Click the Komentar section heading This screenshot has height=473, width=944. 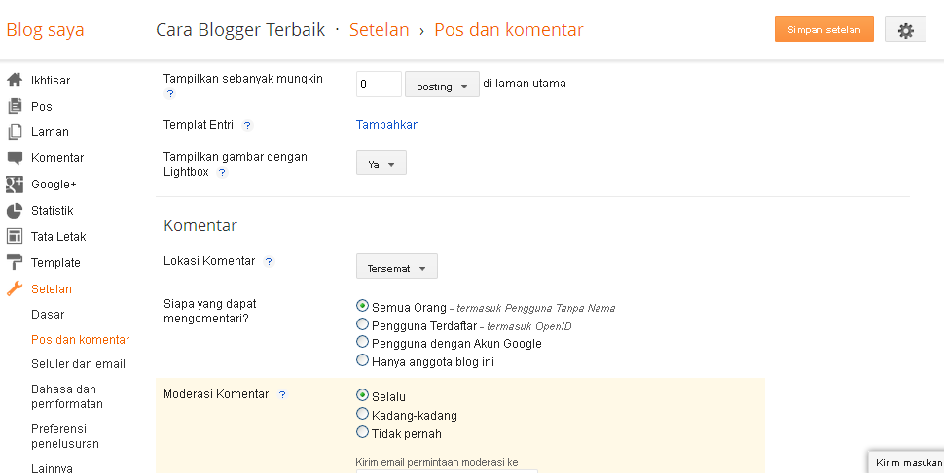pyautogui.click(x=200, y=226)
